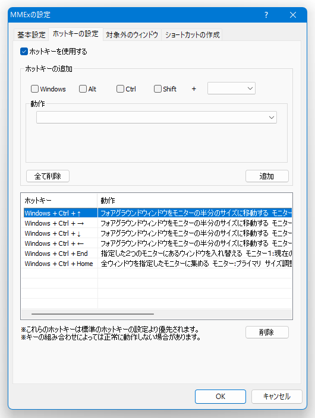Confirm settings with OK button

[220, 397]
